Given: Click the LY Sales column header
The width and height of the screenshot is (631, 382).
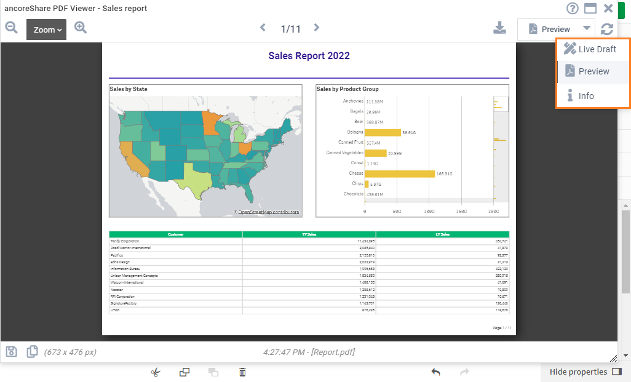Looking at the screenshot, I should [x=443, y=234].
